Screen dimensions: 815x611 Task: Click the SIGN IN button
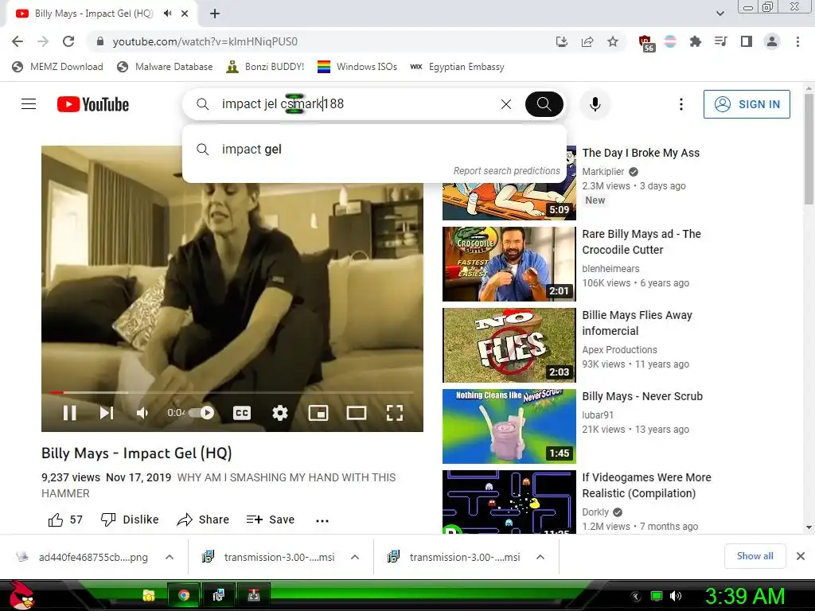coord(747,104)
